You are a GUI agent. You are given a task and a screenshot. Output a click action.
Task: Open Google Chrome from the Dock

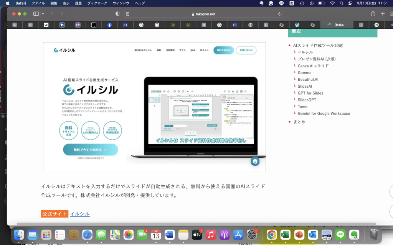click(272, 235)
